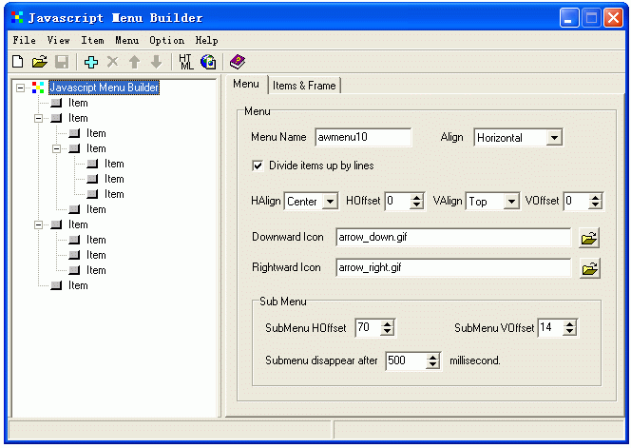This screenshot has height=448, width=631.
Task: Collapse the nested Item with three children
Action: [x=56, y=149]
